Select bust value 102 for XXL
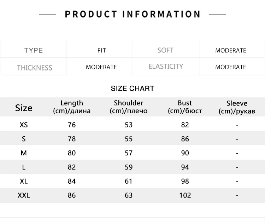This screenshot has height=223, width=265. click(x=185, y=195)
